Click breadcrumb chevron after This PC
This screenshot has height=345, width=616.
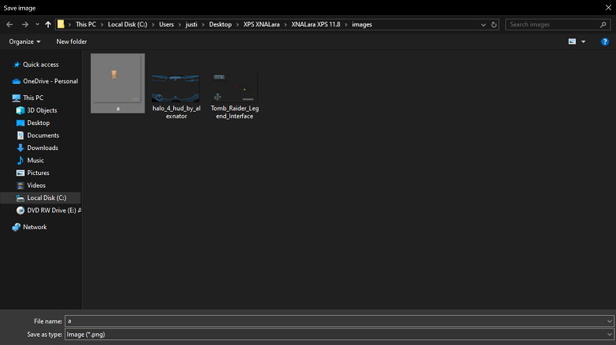(x=102, y=25)
